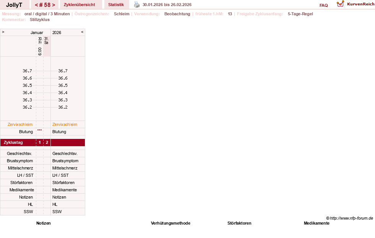Click the oral / digital / 3 Minuten value
The image size is (375, 238).
(47, 14)
